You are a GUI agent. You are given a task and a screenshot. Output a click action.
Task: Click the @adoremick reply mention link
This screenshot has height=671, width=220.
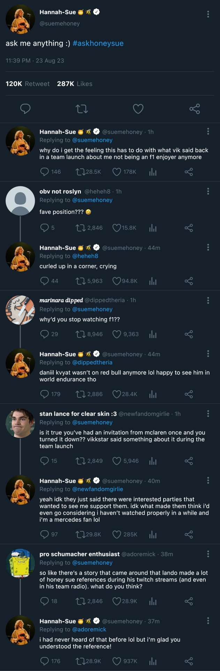coord(89,629)
